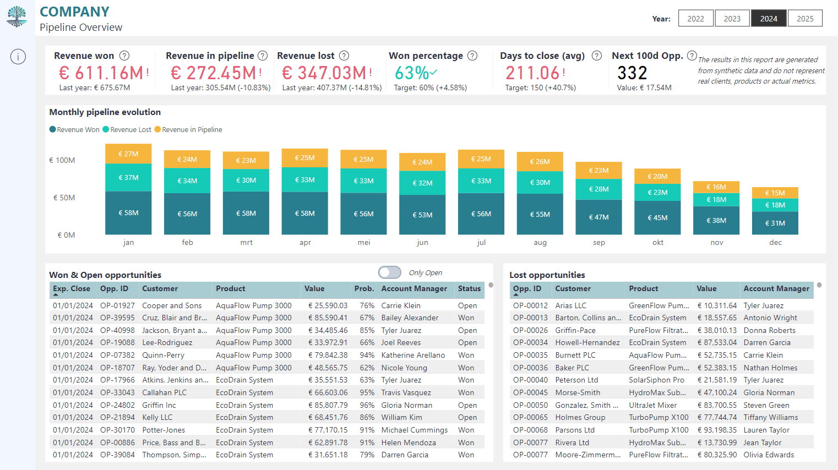Click the jan Revenue Won bar segment
The image size is (838, 470).
coord(128,213)
